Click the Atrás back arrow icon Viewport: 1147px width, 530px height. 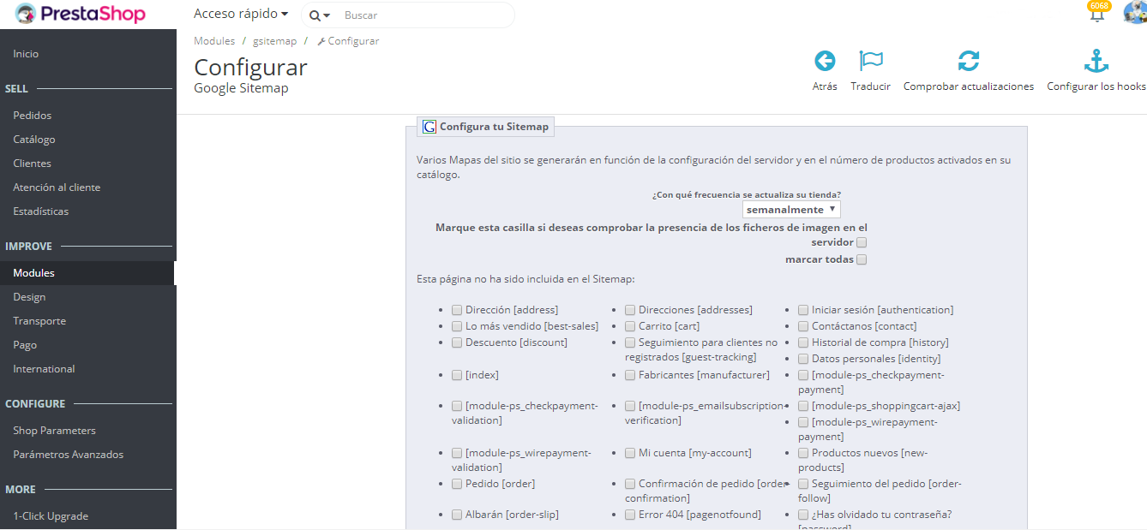pos(825,61)
